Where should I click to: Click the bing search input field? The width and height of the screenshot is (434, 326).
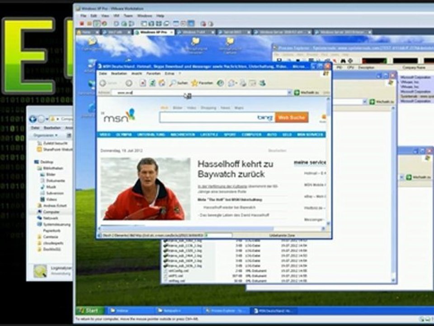click(x=217, y=117)
